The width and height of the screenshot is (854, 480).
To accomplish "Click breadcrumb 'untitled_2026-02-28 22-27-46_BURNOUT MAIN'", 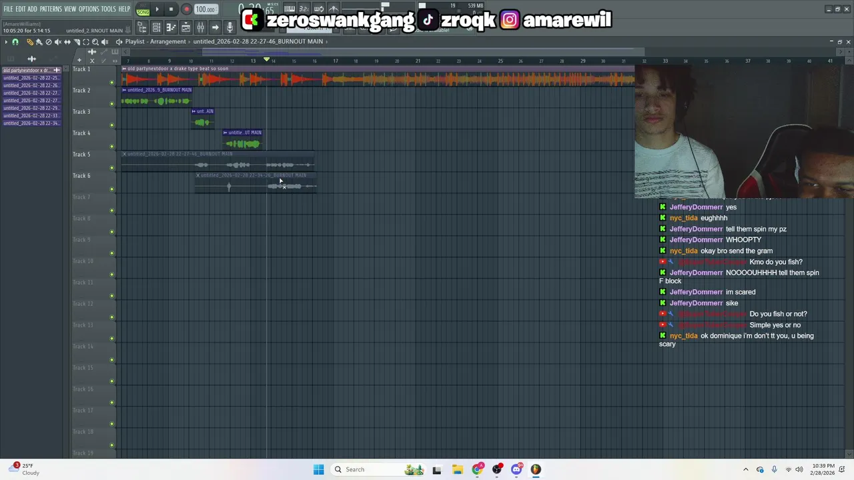I will tap(258, 41).
